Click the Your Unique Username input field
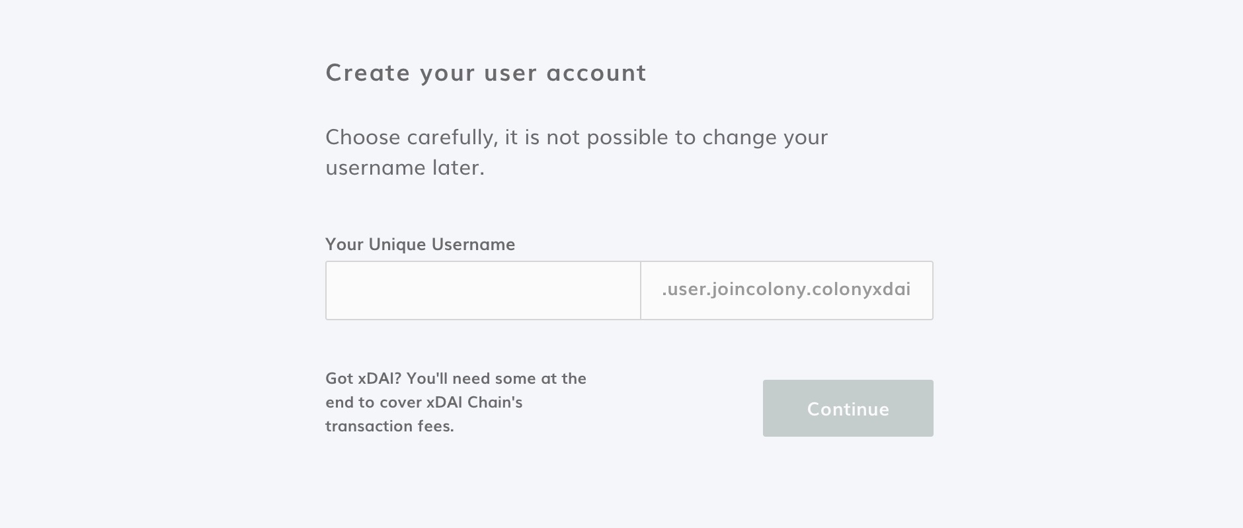Viewport: 1243px width, 528px height. point(483,290)
